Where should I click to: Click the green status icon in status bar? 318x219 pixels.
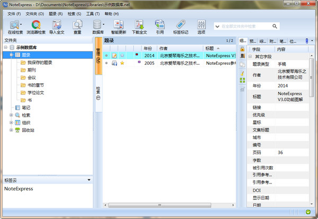pyautogui.click(x=308, y=212)
